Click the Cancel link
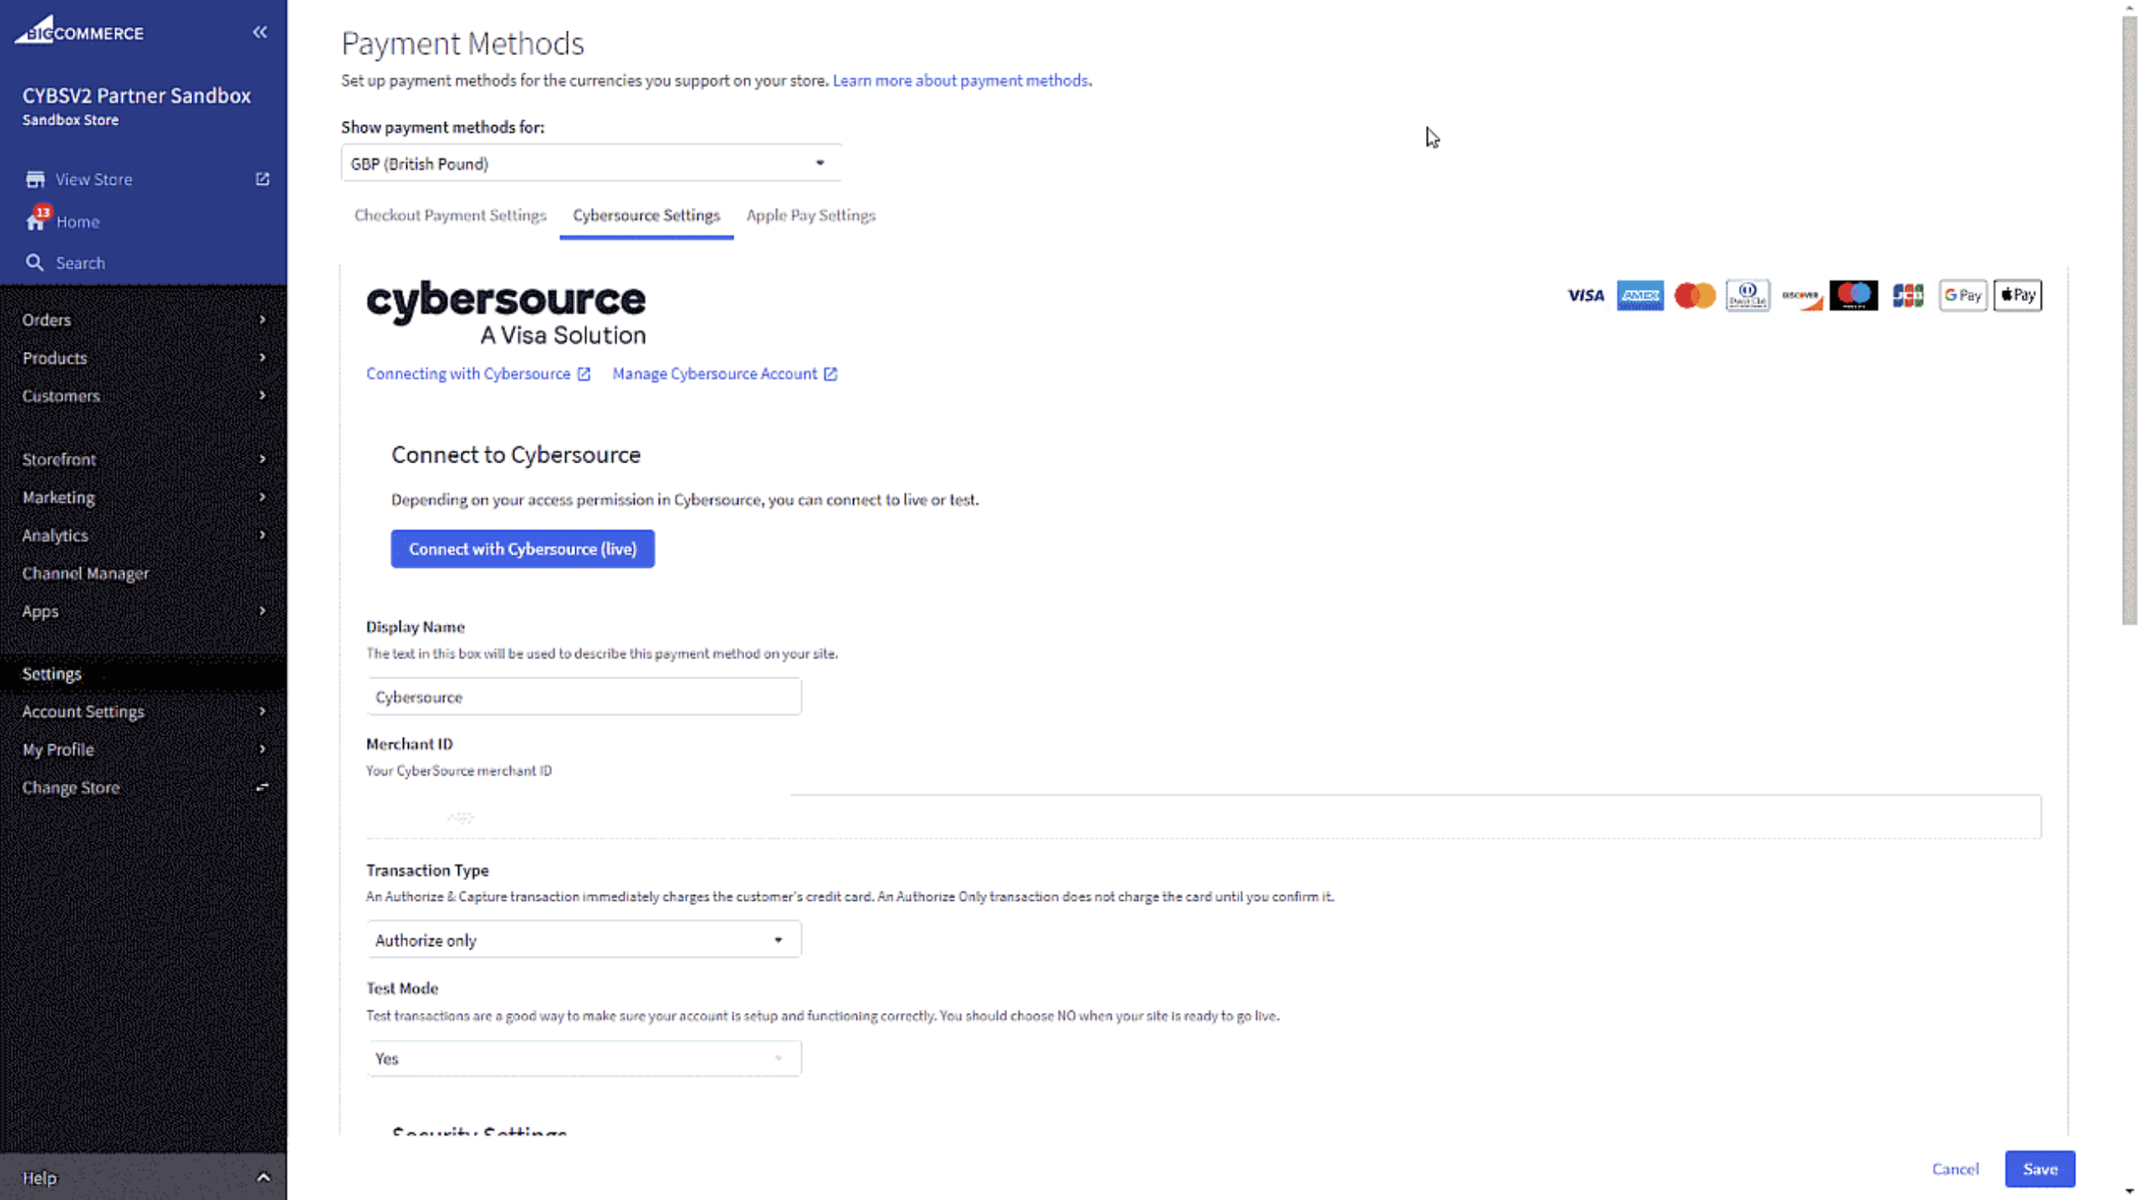2138x1200 pixels. point(1955,1169)
